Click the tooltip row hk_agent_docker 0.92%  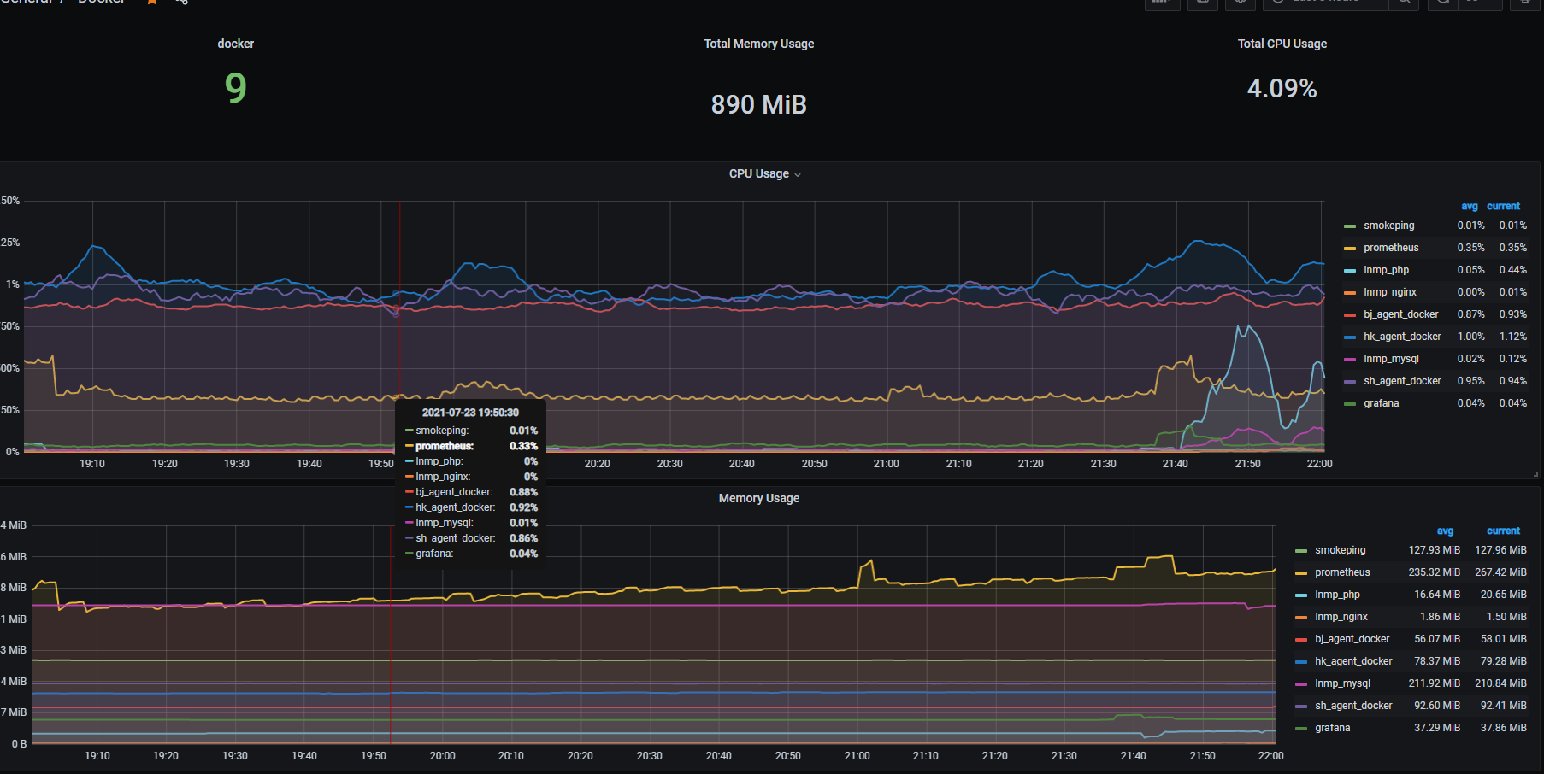471,507
